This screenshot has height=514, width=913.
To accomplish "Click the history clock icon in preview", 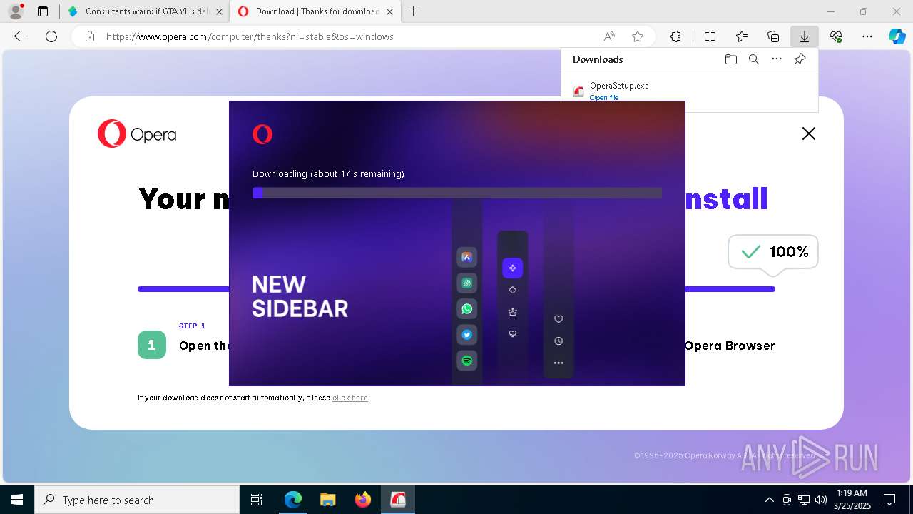I will [558, 341].
